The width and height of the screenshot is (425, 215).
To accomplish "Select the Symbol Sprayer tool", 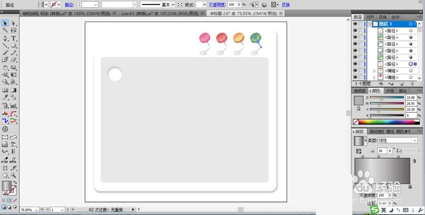I will tap(5, 106).
